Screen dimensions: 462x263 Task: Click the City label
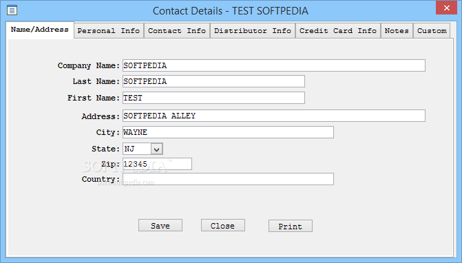[108, 132]
